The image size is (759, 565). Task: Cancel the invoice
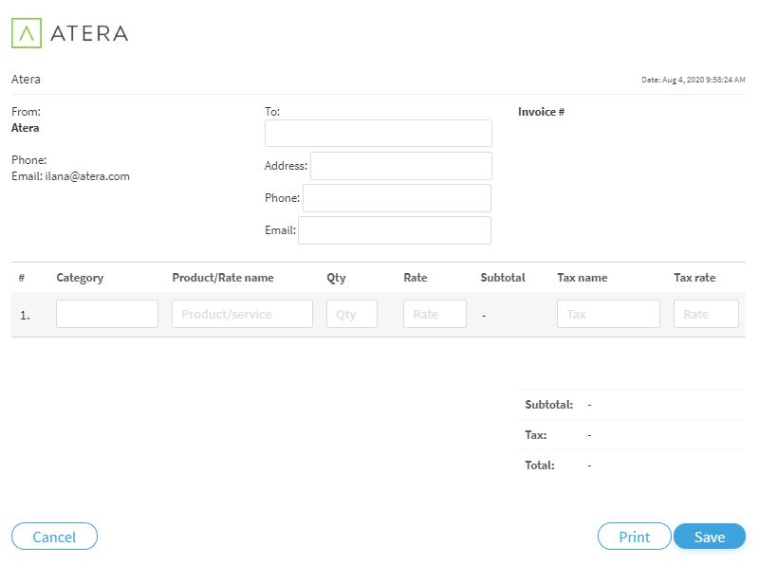[54, 537]
